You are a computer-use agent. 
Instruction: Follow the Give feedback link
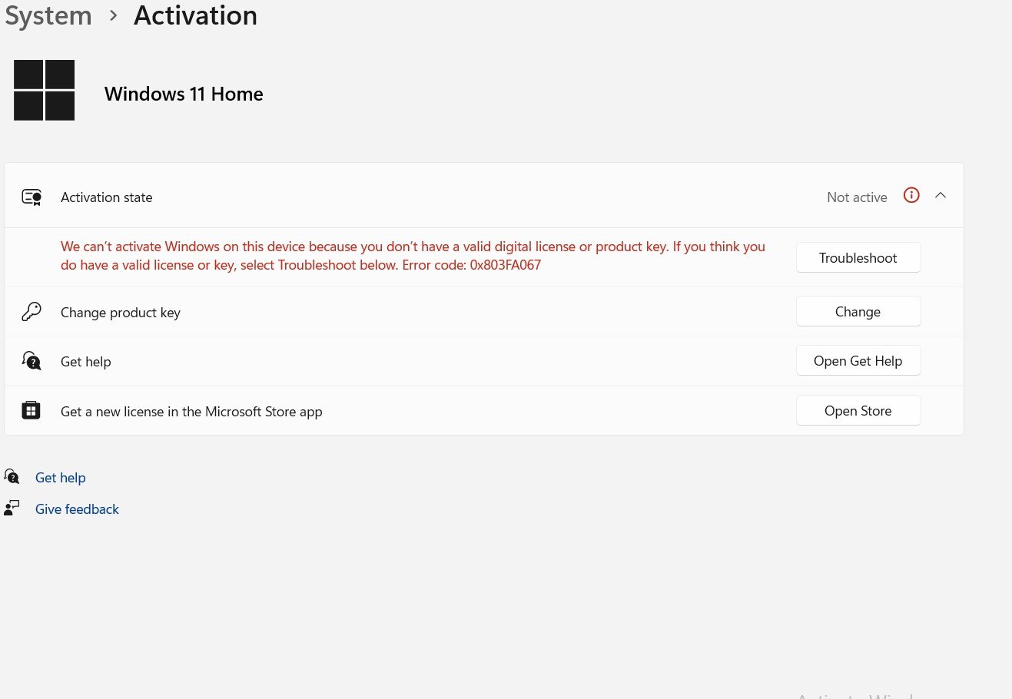pos(77,509)
